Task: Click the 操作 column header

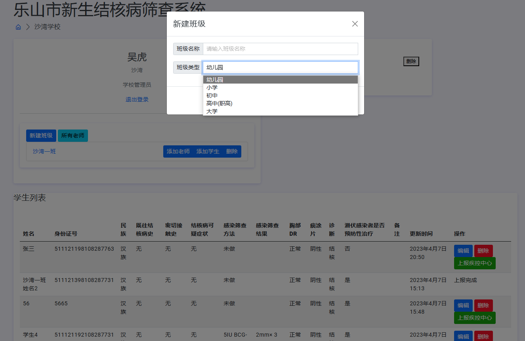Action: (x=460, y=234)
